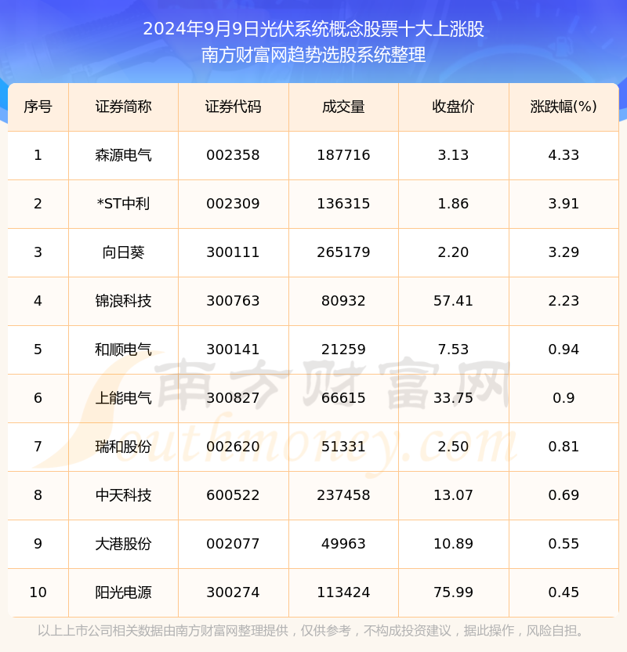Click stock code 002309
The image size is (627, 652).
click(x=233, y=204)
